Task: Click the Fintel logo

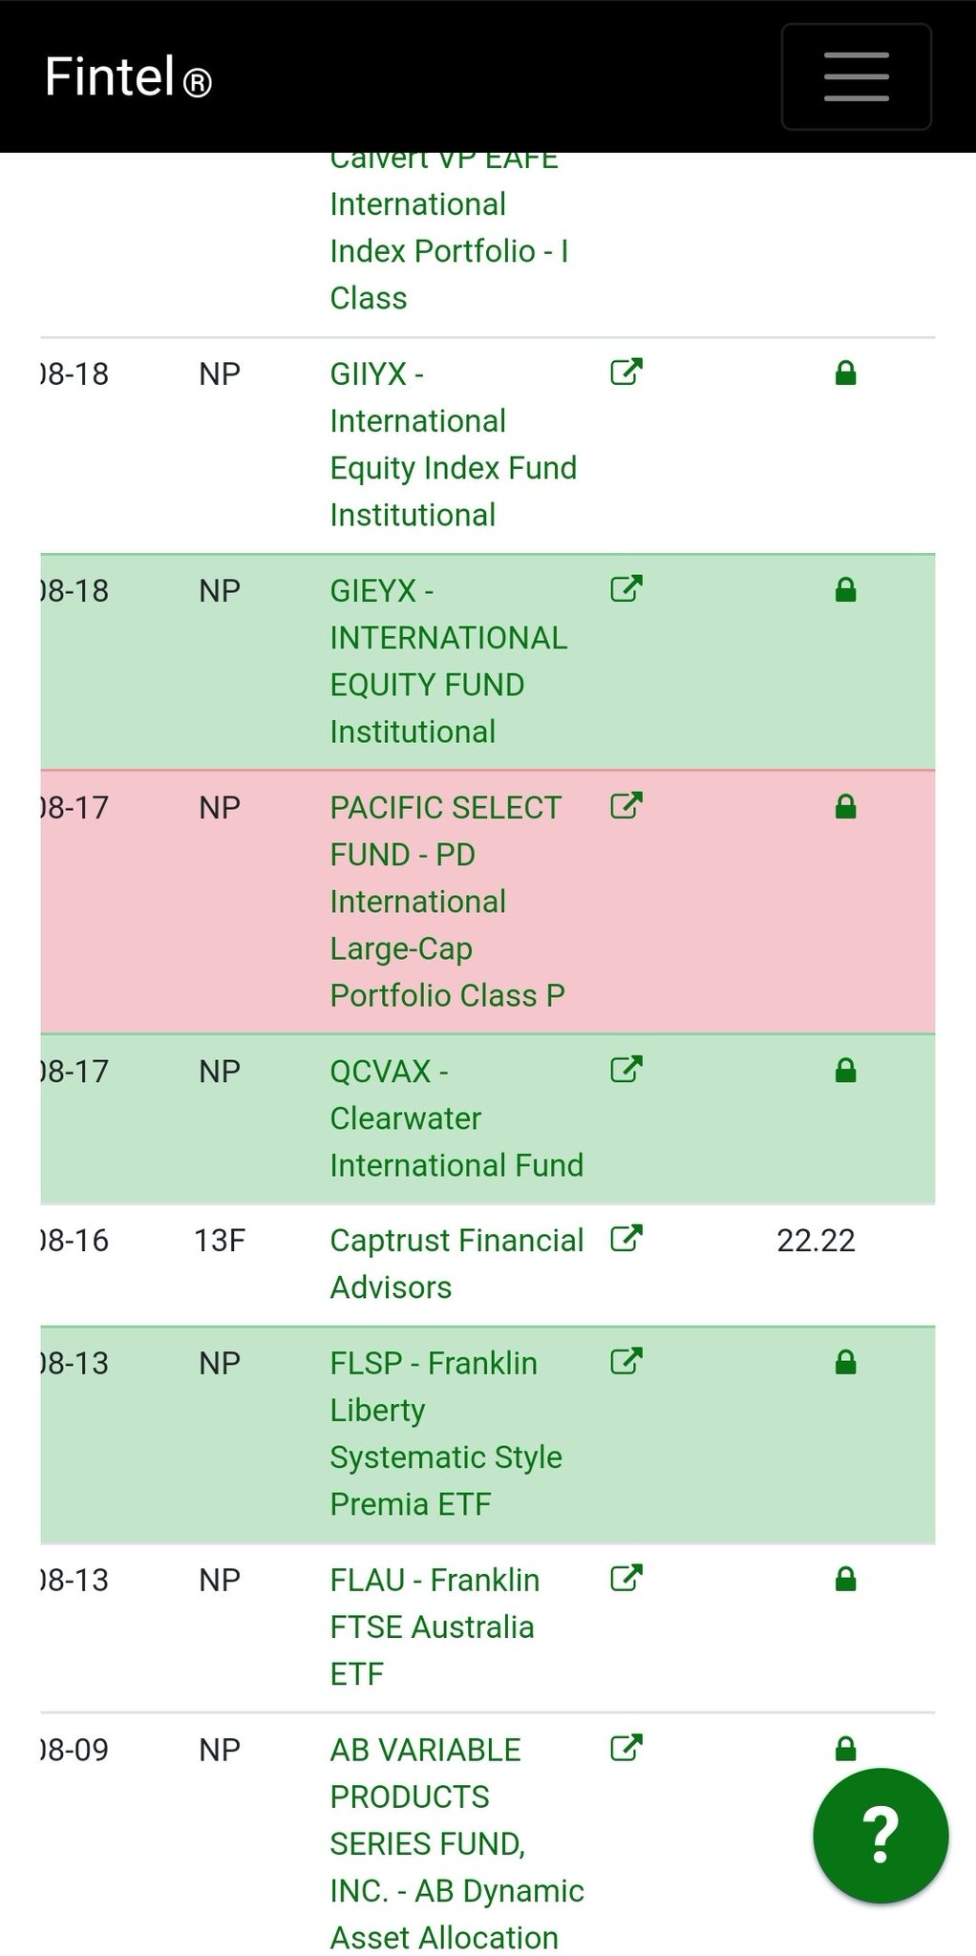Action: [128, 76]
